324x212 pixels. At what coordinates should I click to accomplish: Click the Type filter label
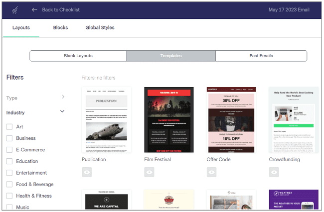[x=12, y=98]
